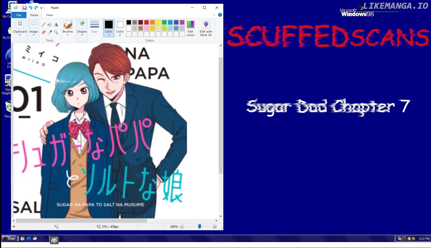Click the taskbar clock showing 8:02 PM
Viewport: 431px width, 248px height.
[x=424, y=239]
